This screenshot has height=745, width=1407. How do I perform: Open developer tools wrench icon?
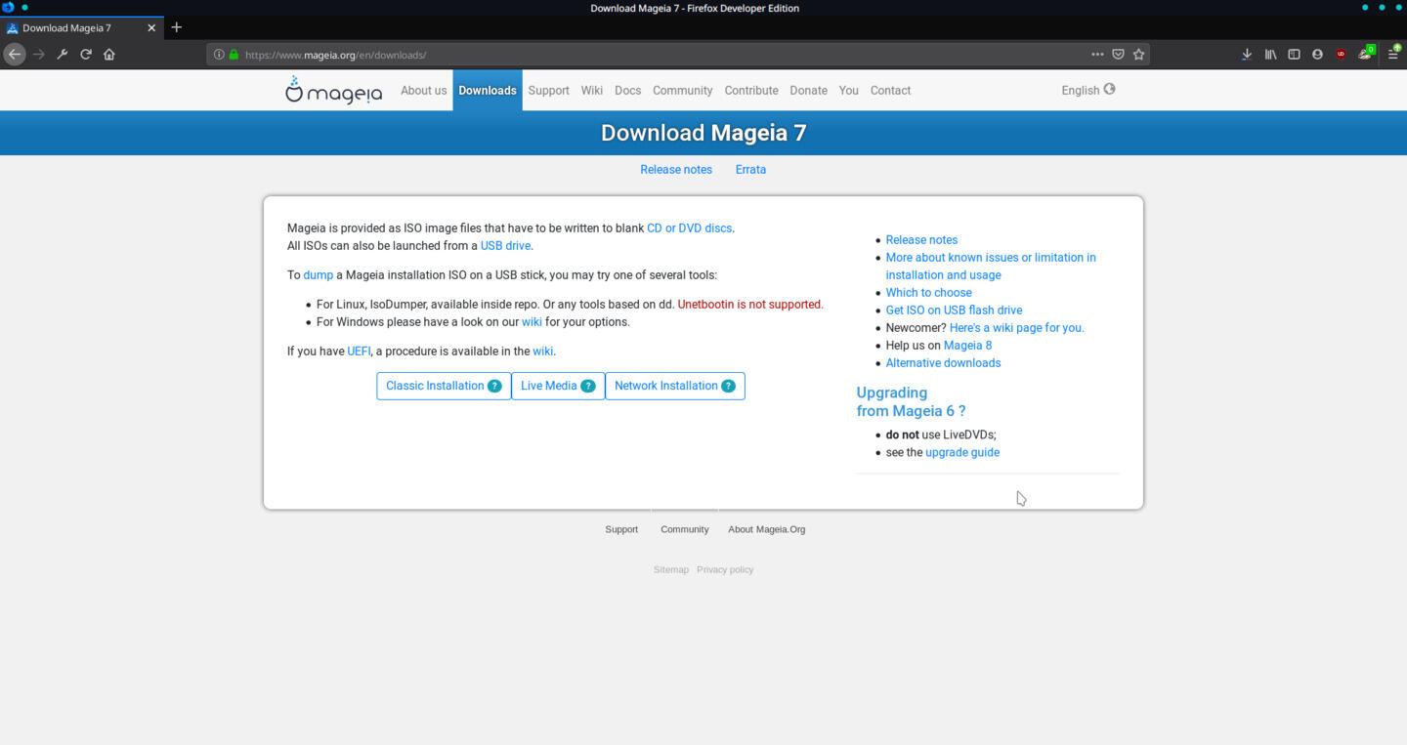63,55
